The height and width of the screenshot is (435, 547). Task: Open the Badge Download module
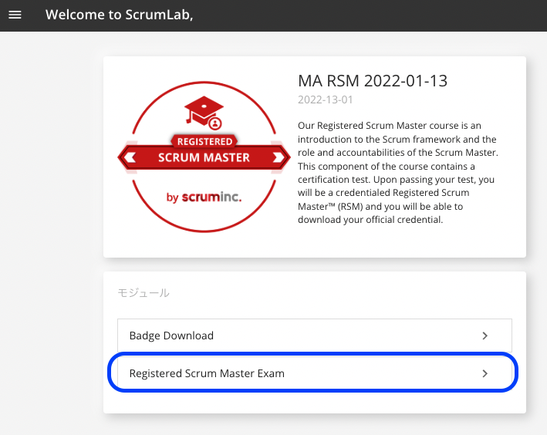click(x=315, y=336)
